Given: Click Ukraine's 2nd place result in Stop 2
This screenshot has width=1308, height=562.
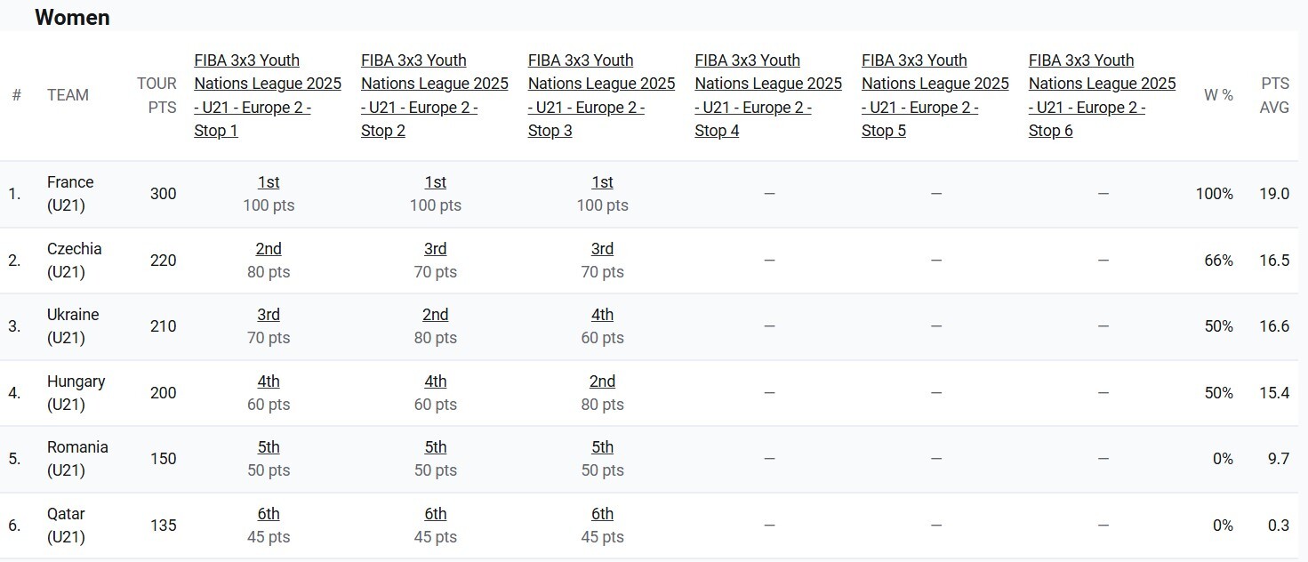Looking at the screenshot, I should point(435,315).
